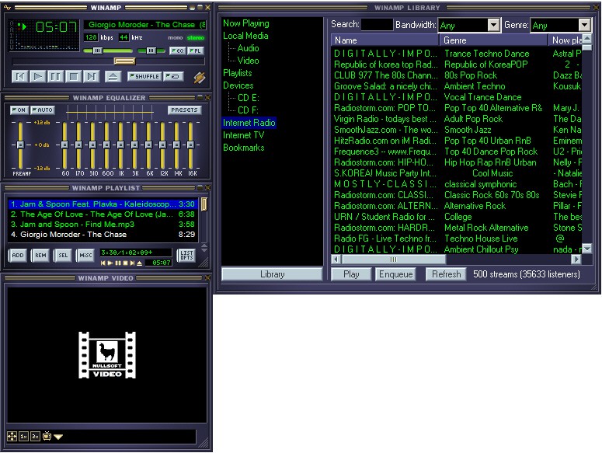The height and width of the screenshot is (453, 602).
Task: Click the Eject open file button
Action: pyautogui.click(x=113, y=76)
